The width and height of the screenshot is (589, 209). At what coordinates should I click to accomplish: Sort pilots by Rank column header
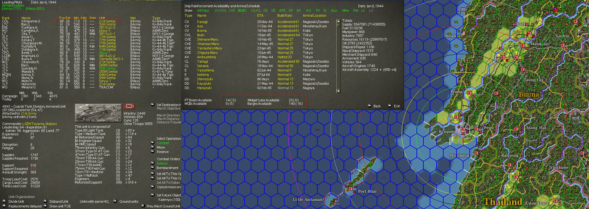[6, 18]
